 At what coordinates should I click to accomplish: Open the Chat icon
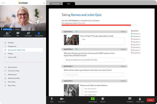(18, 34)
